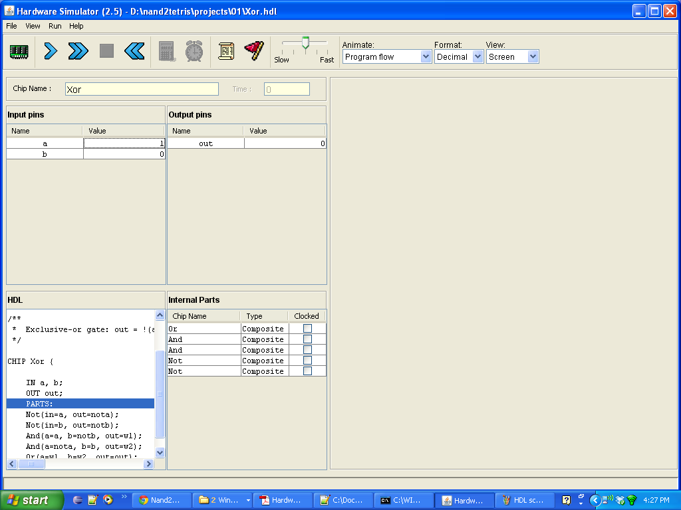This screenshot has width=681, height=510.
Task: Toggle Clocked checkbox for the first And chip
Action: coord(307,339)
